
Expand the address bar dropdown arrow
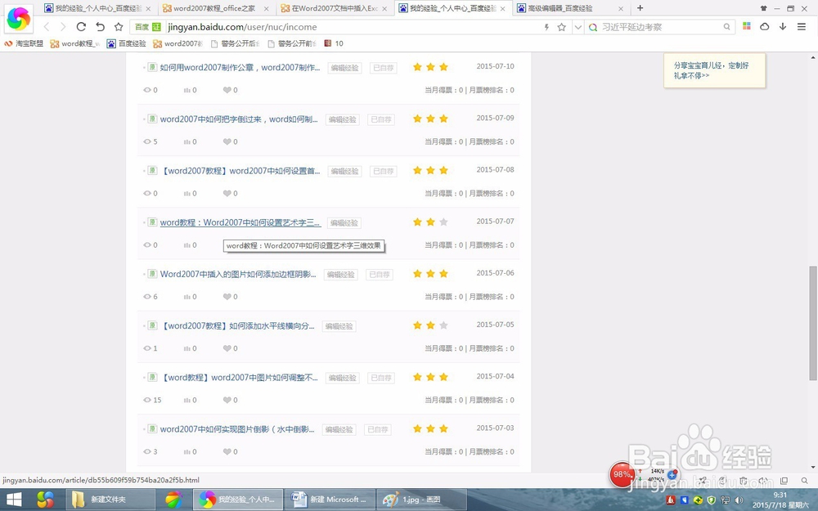point(578,27)
